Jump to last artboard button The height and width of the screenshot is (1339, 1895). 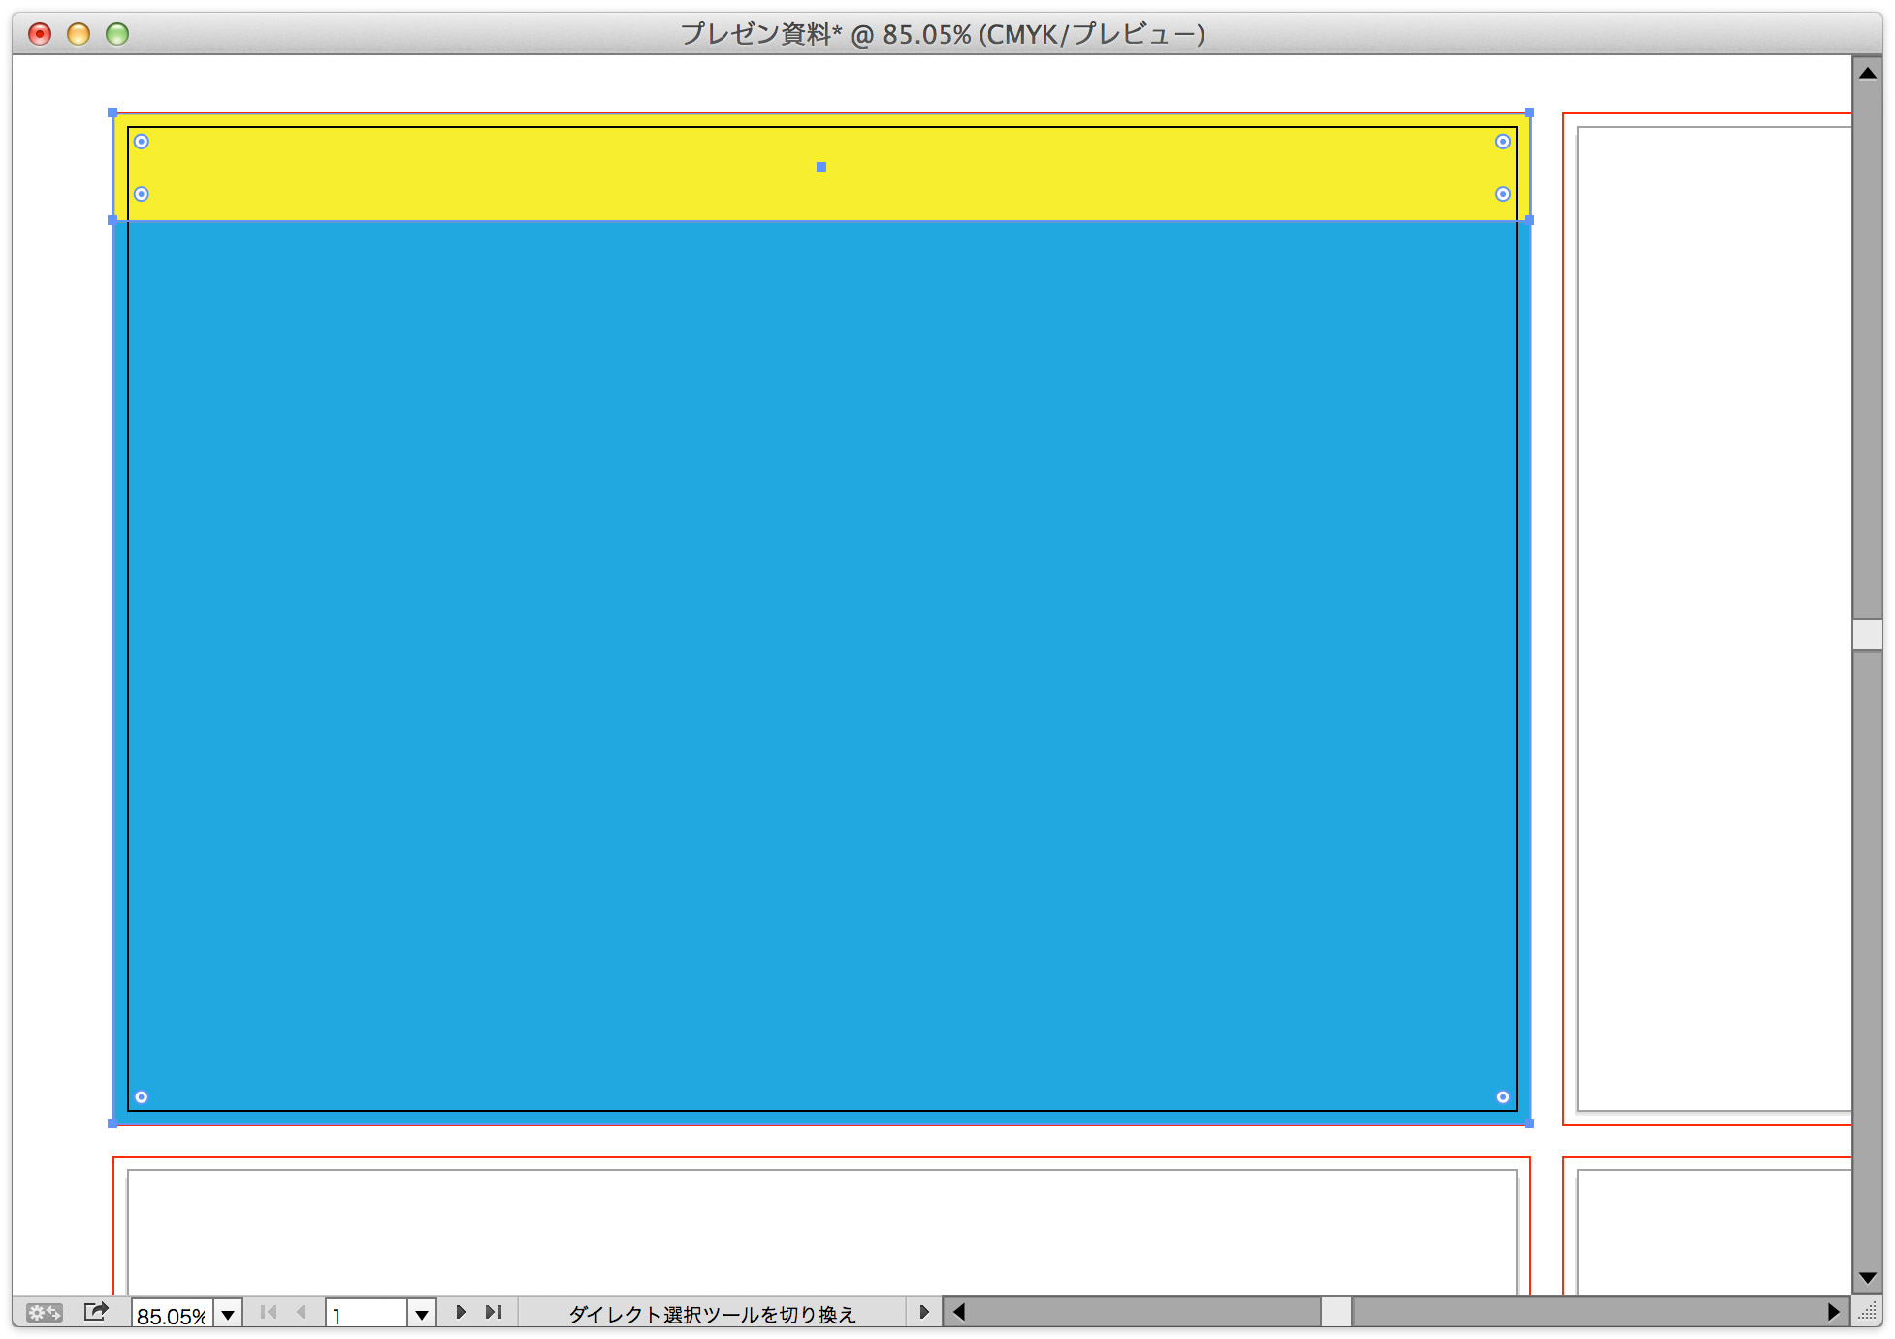(495, 1313)
